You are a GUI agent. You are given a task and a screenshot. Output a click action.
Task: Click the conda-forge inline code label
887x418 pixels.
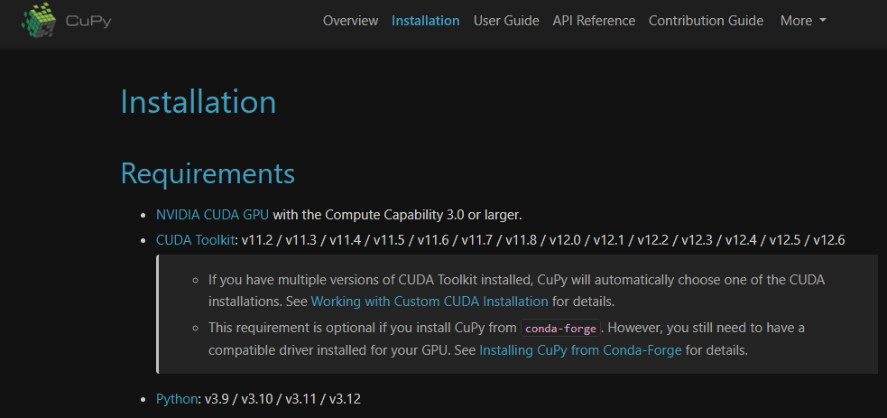(x=560, y=329)
